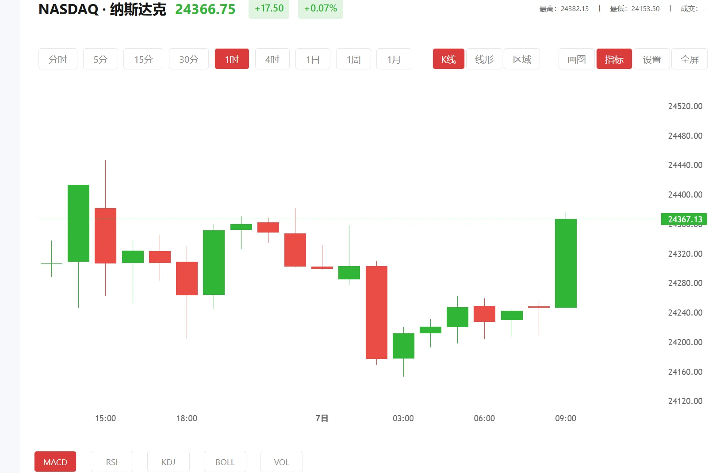Switch to the 分时 intraday tab
Screen dimensions: 720x473
coord(57,59)
